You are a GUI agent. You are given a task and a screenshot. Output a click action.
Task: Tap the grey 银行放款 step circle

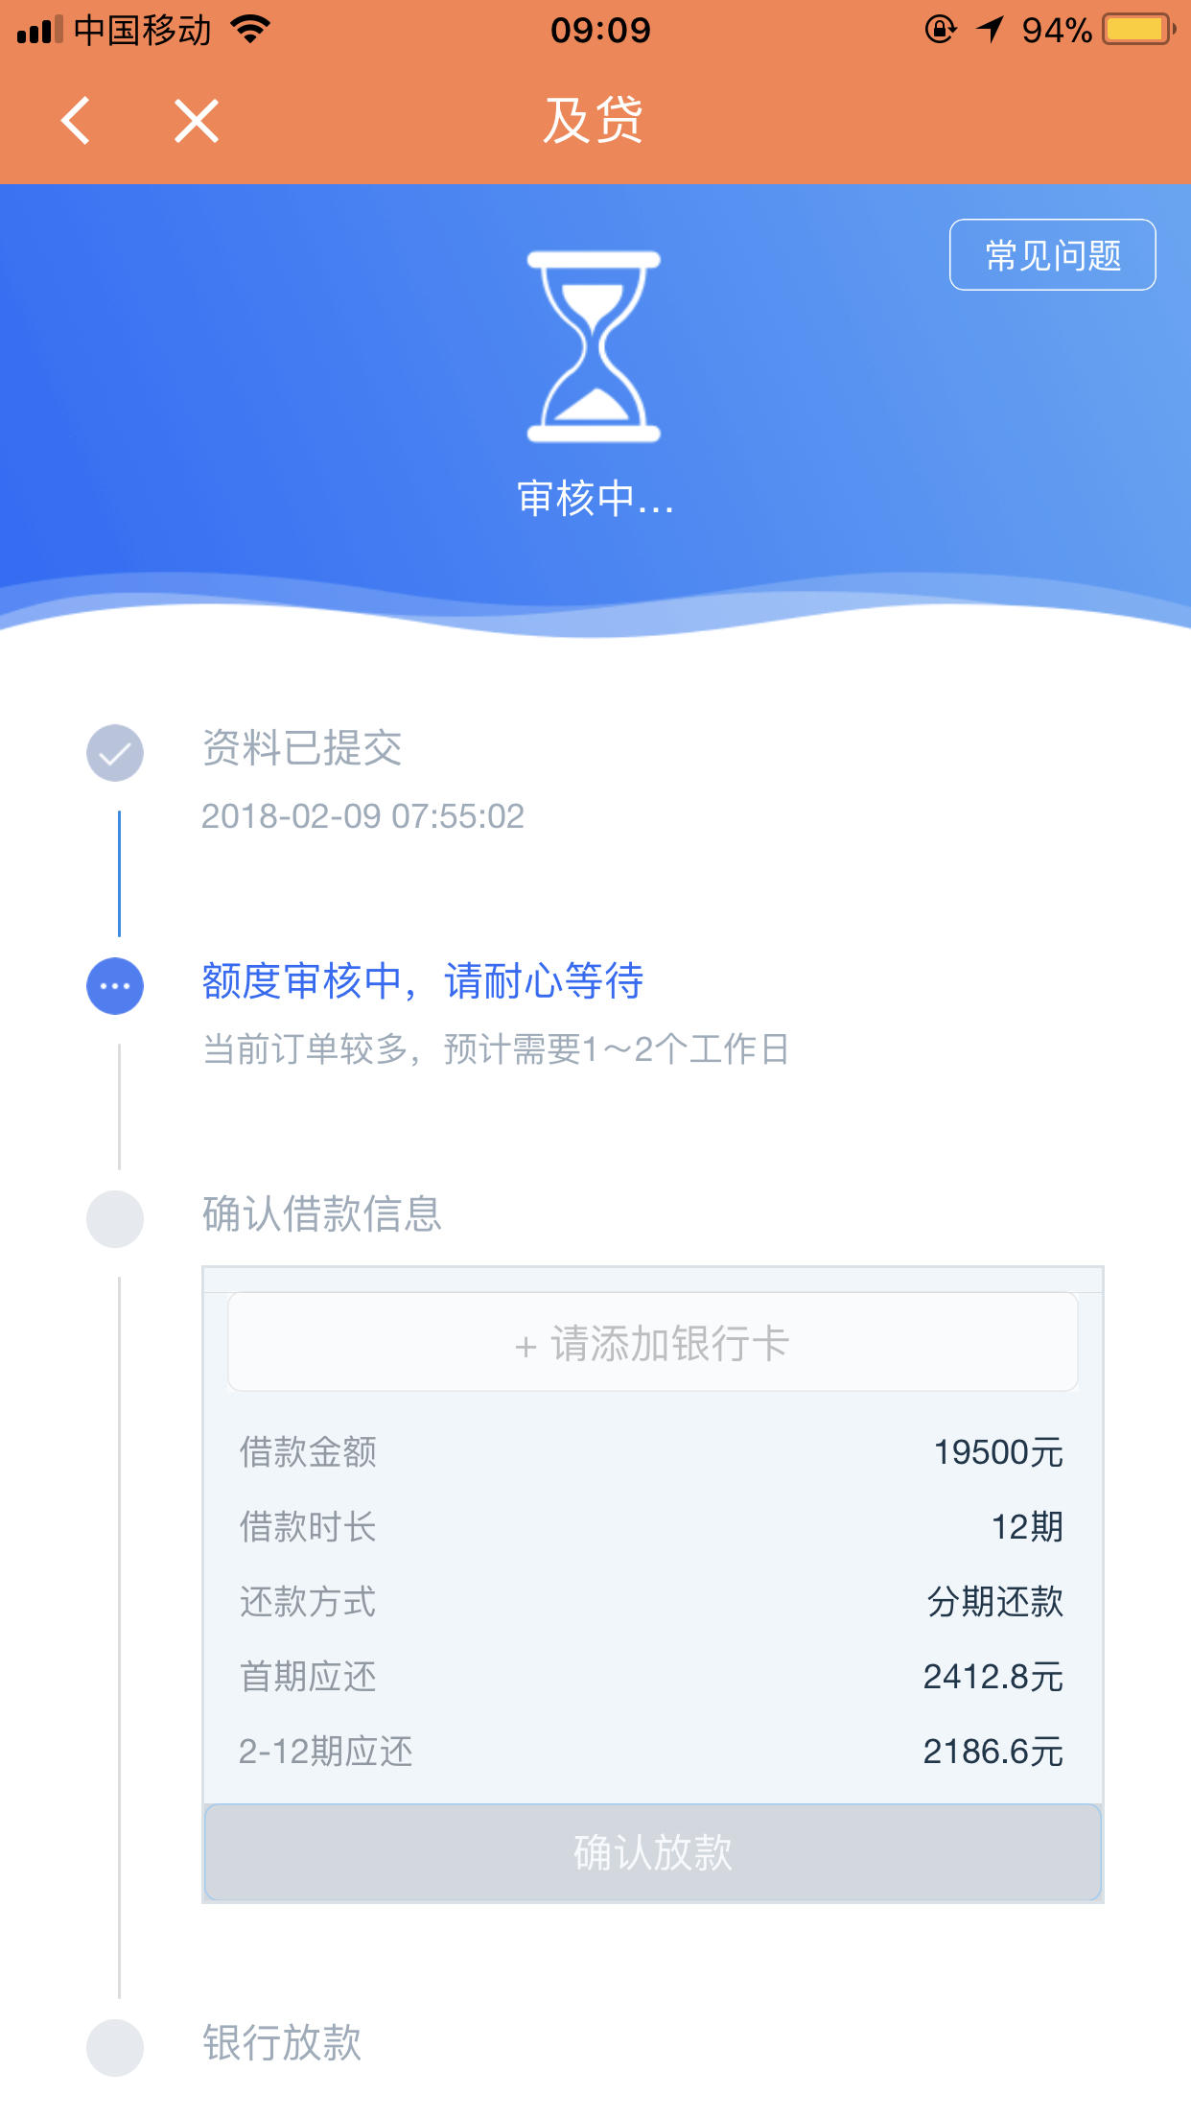pyautogui.click(x=115, y=2048)
